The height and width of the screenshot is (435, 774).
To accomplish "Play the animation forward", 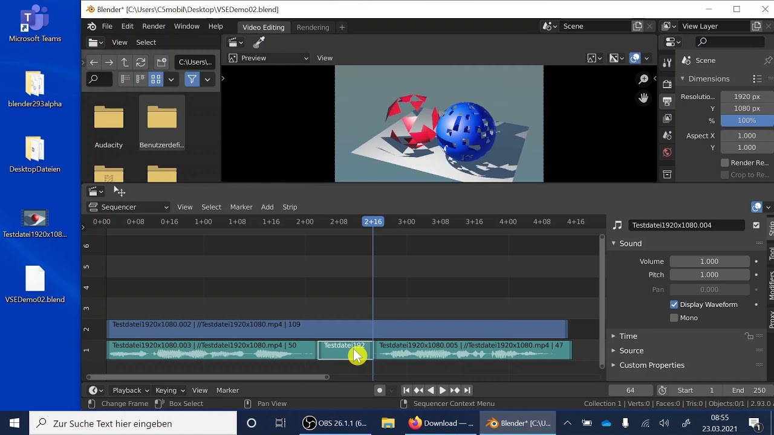I will pos(443,390).
